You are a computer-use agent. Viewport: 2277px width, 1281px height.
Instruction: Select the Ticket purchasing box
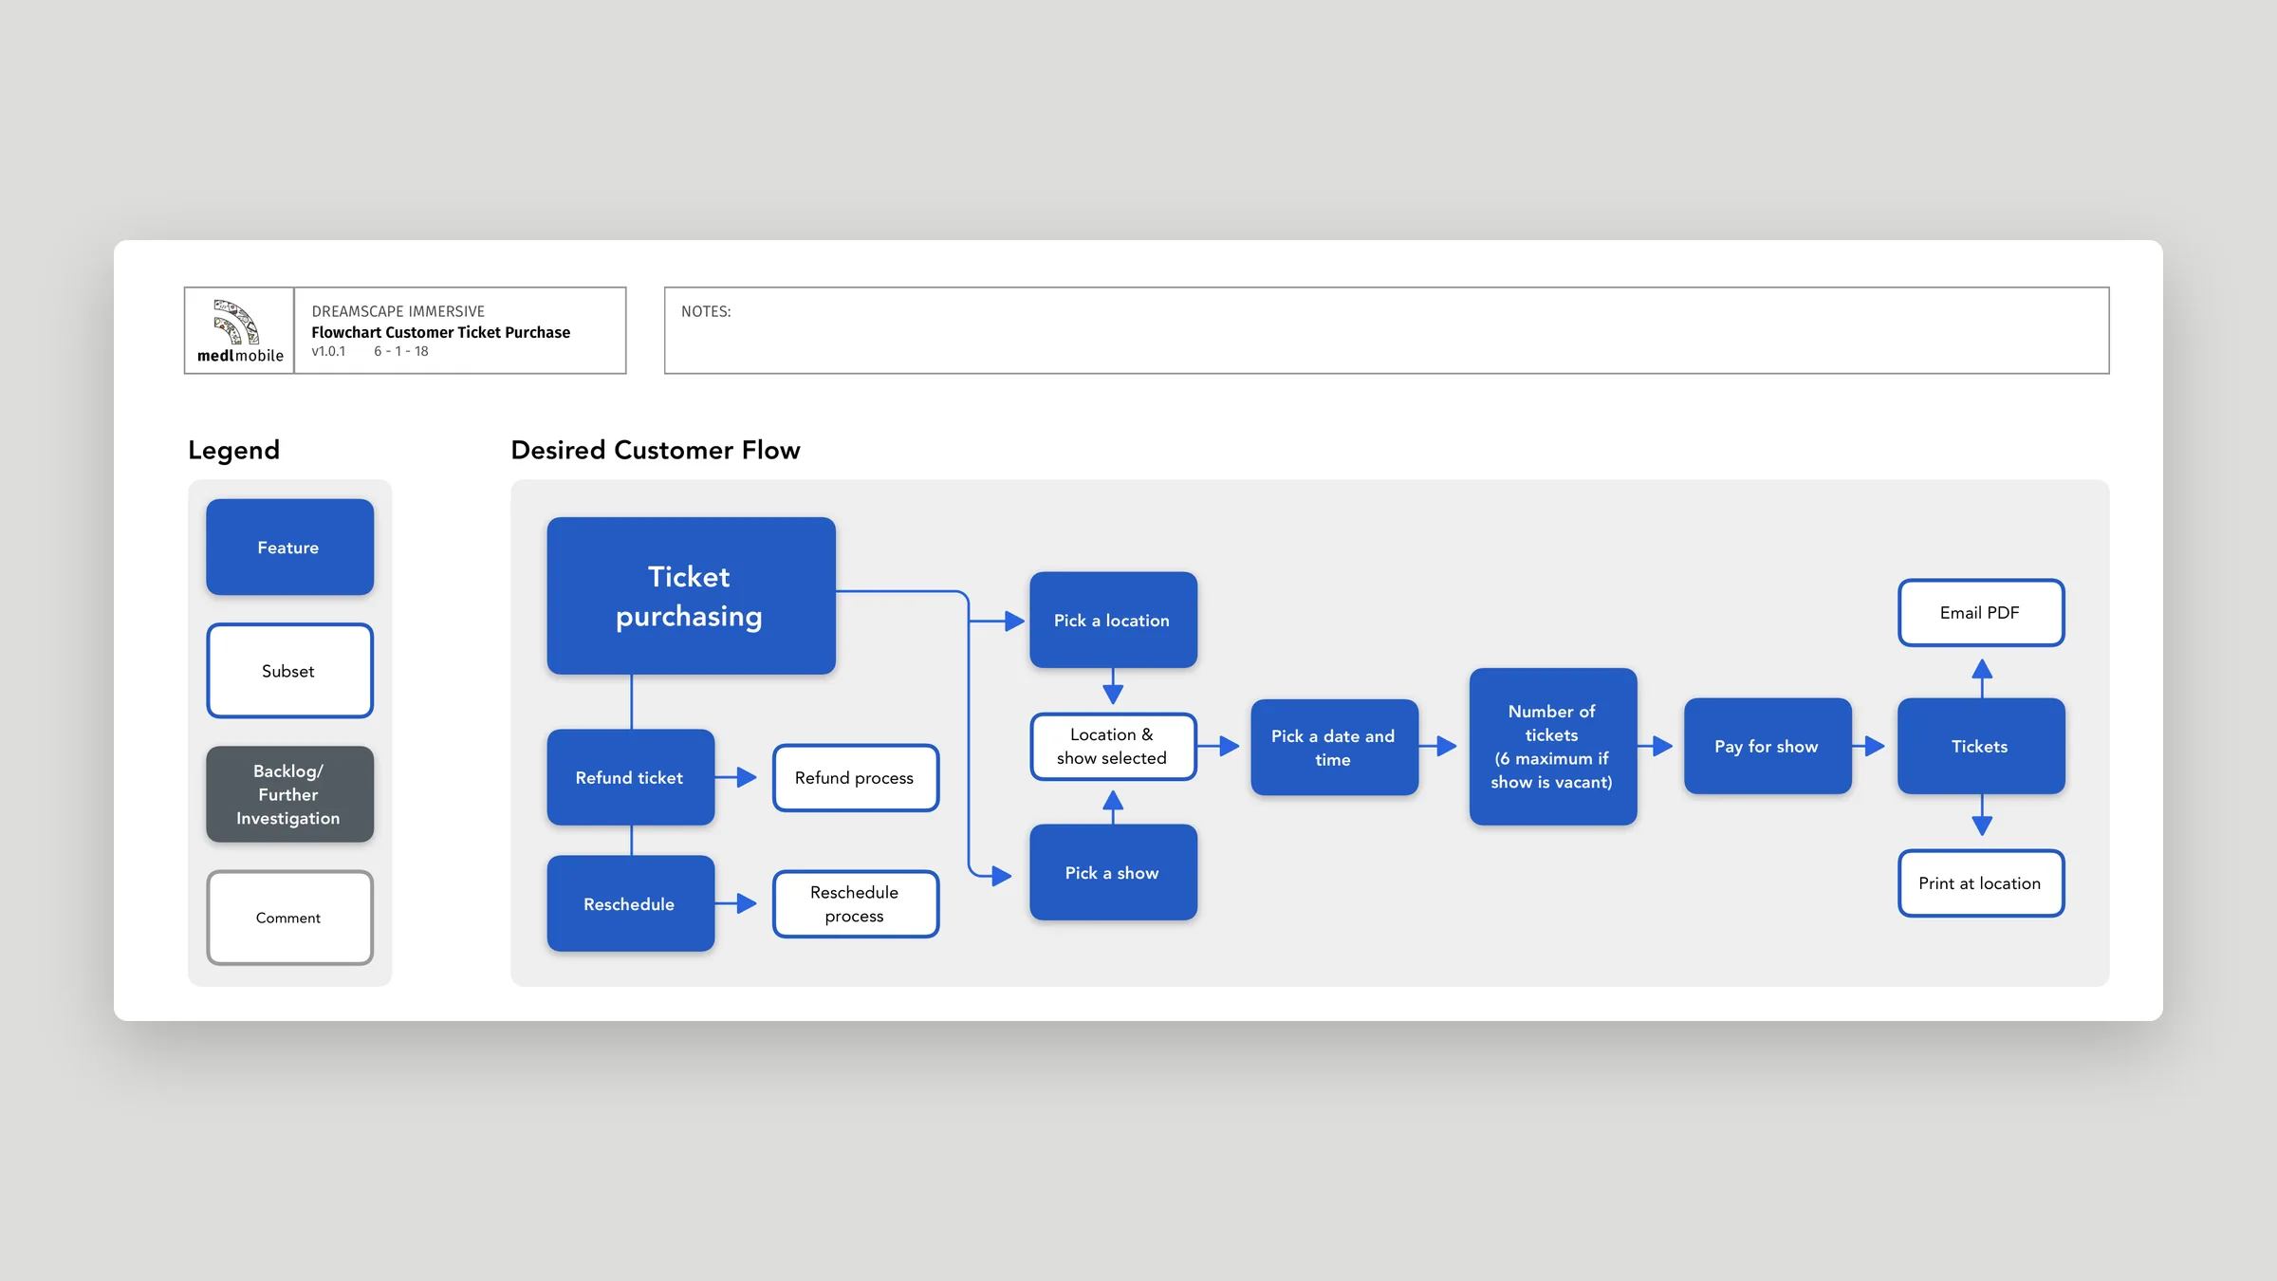click(691, 596)
